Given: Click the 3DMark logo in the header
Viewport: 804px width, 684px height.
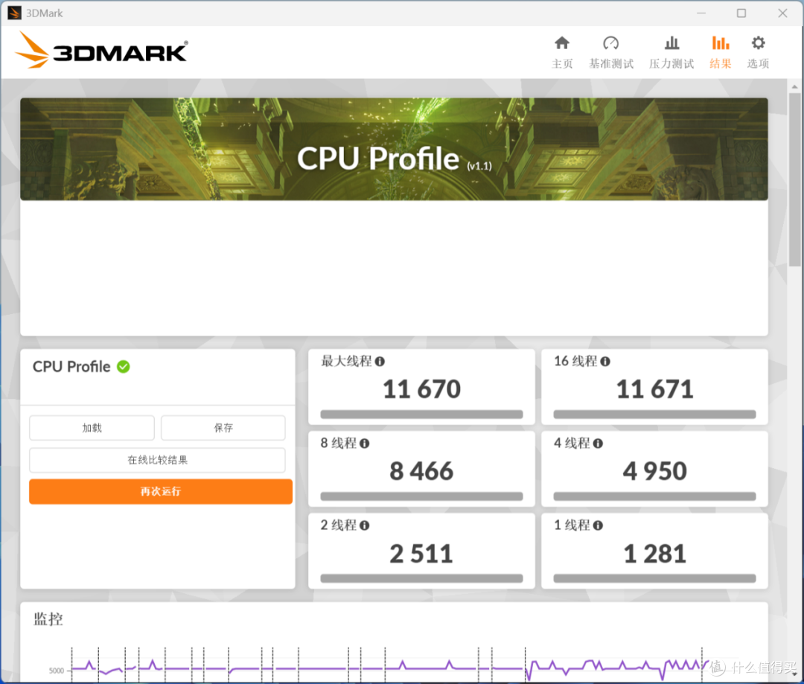Looking at the screenshot, I should 101,51.
